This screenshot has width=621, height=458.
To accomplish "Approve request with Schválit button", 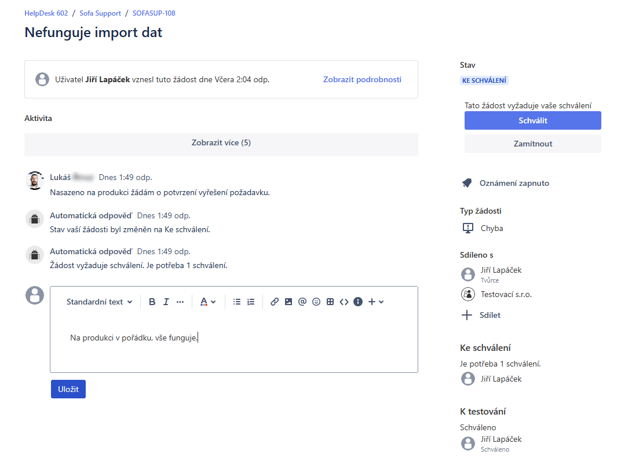I will 532,120.
